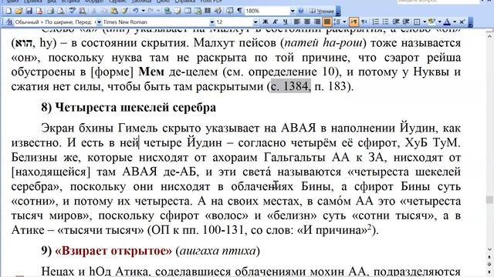
Task: Toggle justified alignment
Action: pos(327,22)
